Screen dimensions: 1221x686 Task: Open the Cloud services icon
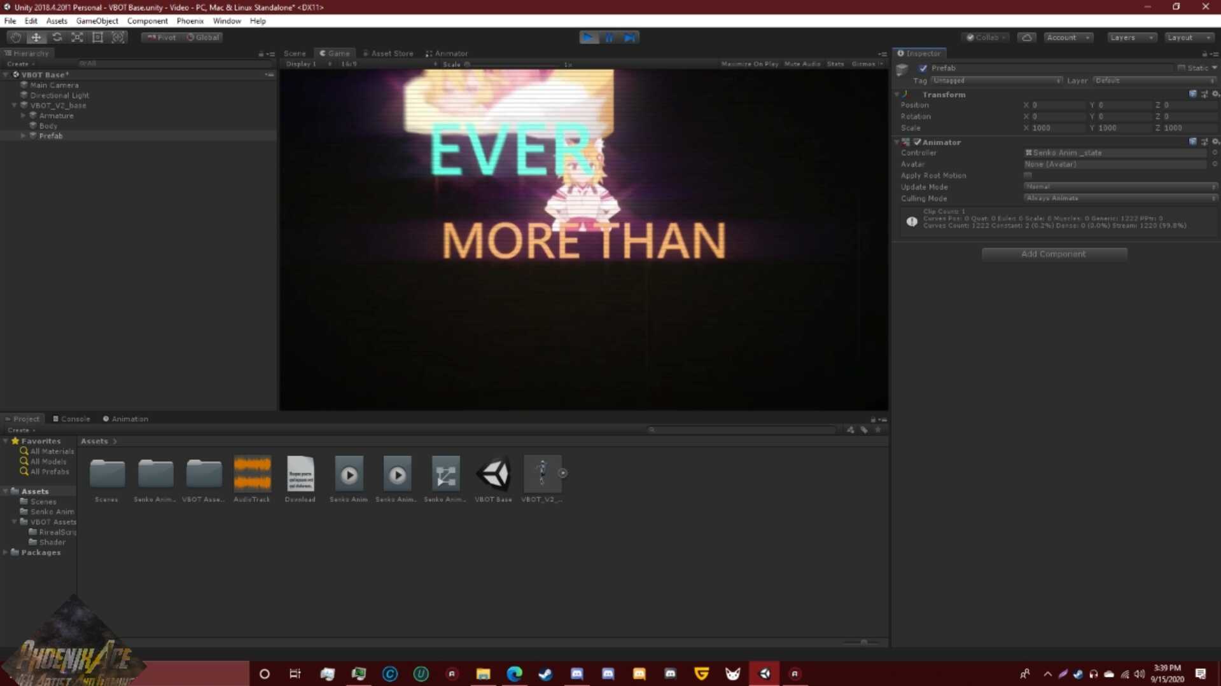(x=1026, y=38)
